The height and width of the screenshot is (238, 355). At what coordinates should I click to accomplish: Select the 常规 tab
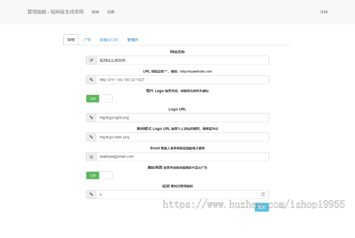coord(71,40)
